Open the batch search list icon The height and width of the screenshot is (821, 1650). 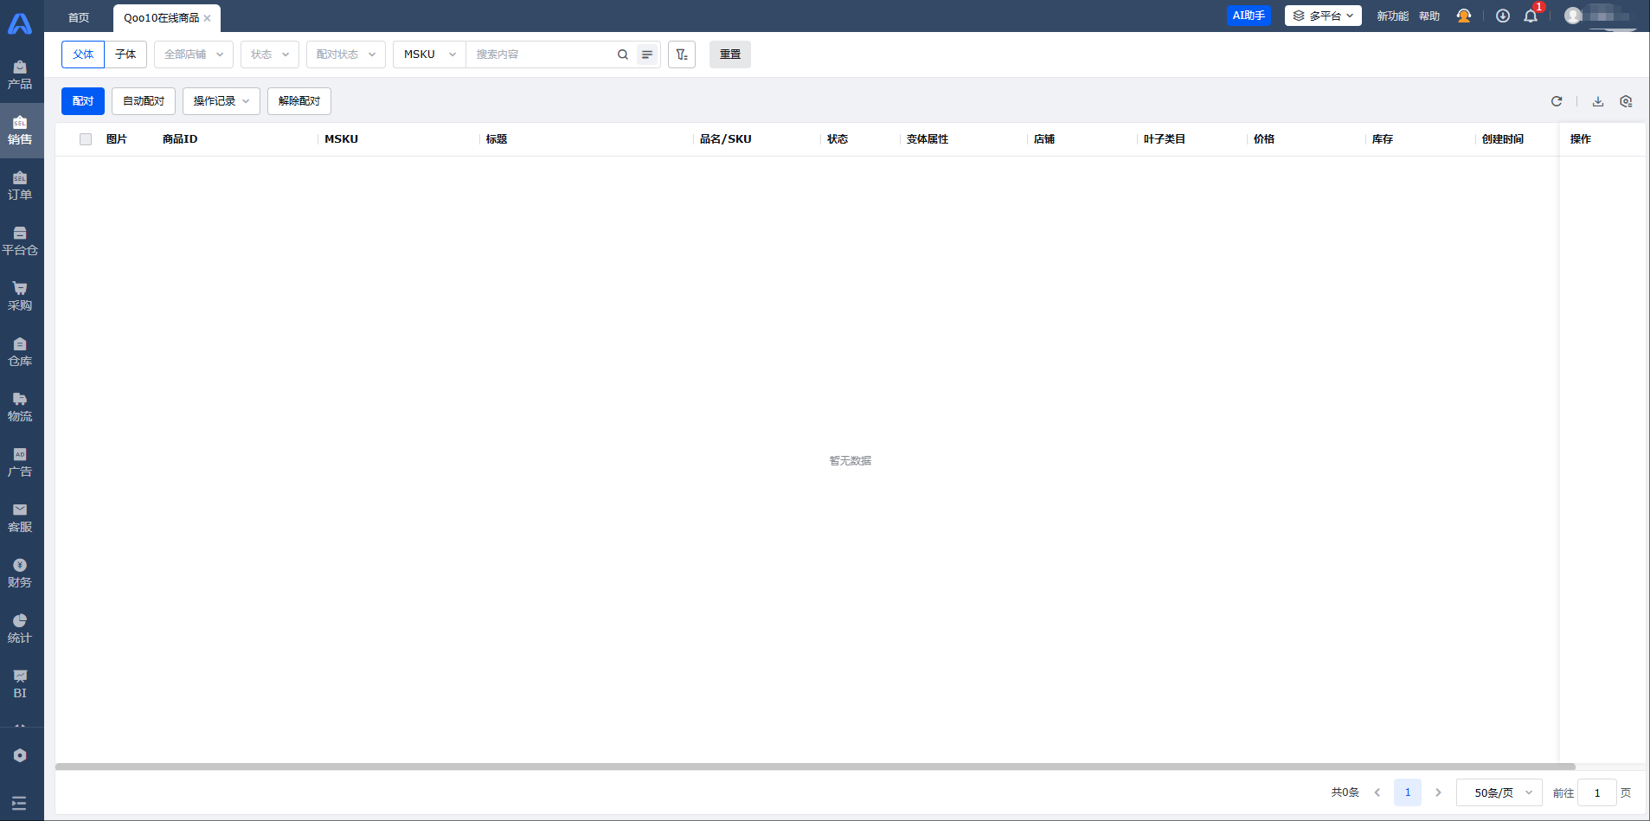(647, 55)
